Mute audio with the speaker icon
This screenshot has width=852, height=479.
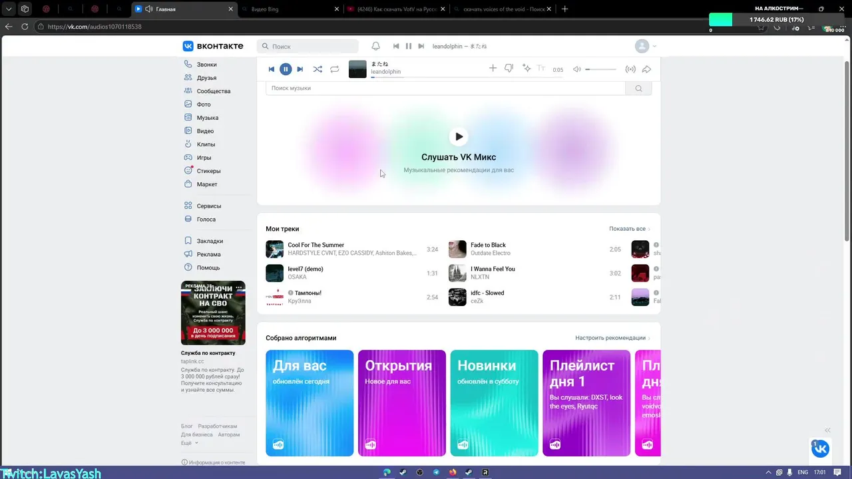tap(577, 69)
